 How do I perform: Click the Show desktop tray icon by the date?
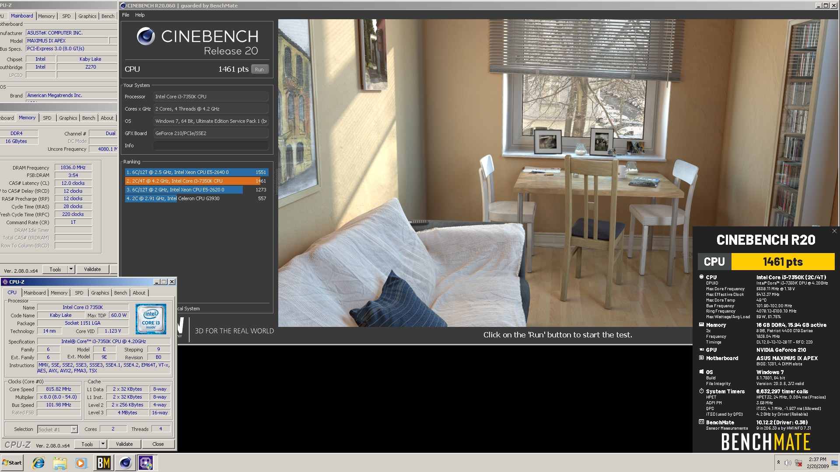(835, 463)
